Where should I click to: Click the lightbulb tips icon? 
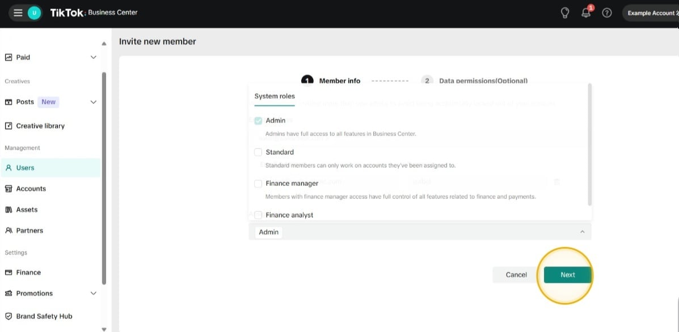565,13
